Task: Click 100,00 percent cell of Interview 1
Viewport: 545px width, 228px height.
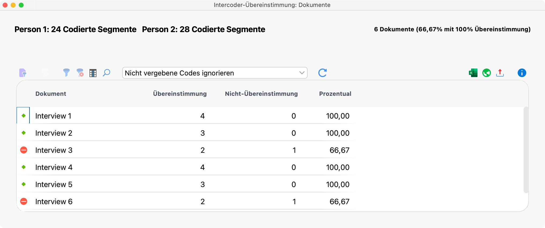Action: [x=338, y=116]
